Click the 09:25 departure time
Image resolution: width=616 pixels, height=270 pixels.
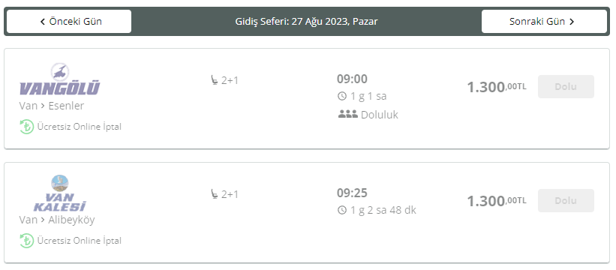coord(352,193)
